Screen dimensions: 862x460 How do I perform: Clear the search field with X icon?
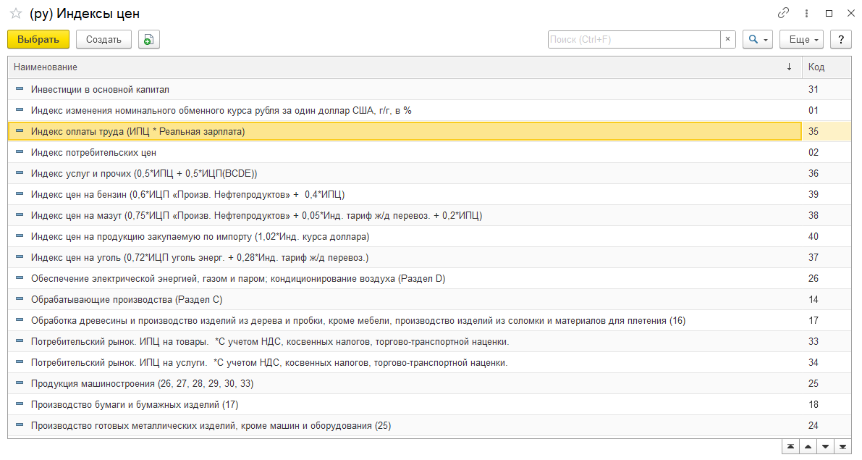tap(728, 40)
